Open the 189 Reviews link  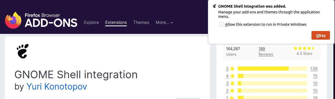coord(266,51)
